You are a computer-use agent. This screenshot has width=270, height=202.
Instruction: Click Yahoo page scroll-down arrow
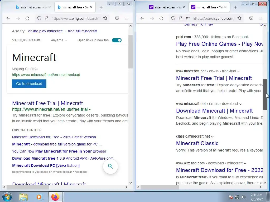[265, 183]
